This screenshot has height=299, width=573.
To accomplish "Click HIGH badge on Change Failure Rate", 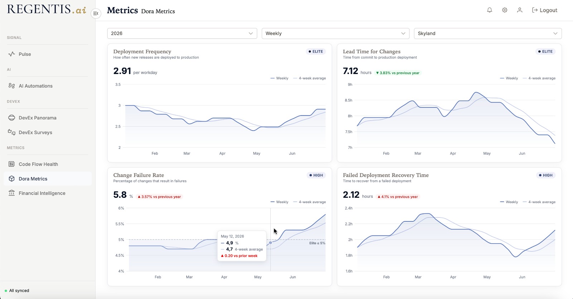I will (316, 175).
